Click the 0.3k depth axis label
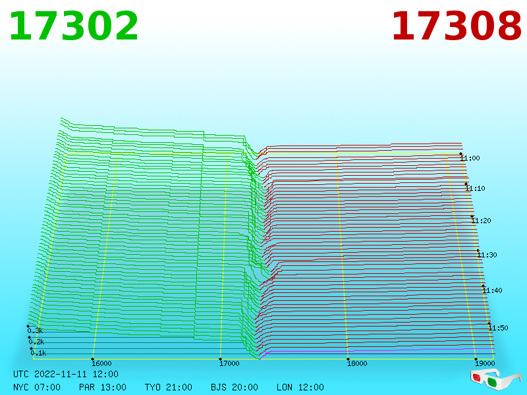 click(x=36, y=330)
